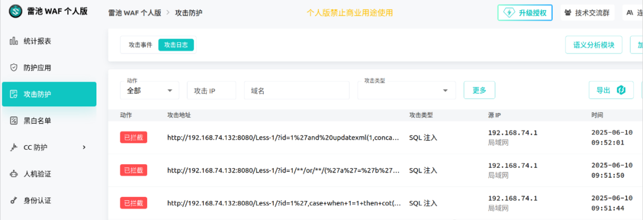Click source IP 192.168.74.1 in 09:52:01 row
643x220 pixels.
[513, 133]
